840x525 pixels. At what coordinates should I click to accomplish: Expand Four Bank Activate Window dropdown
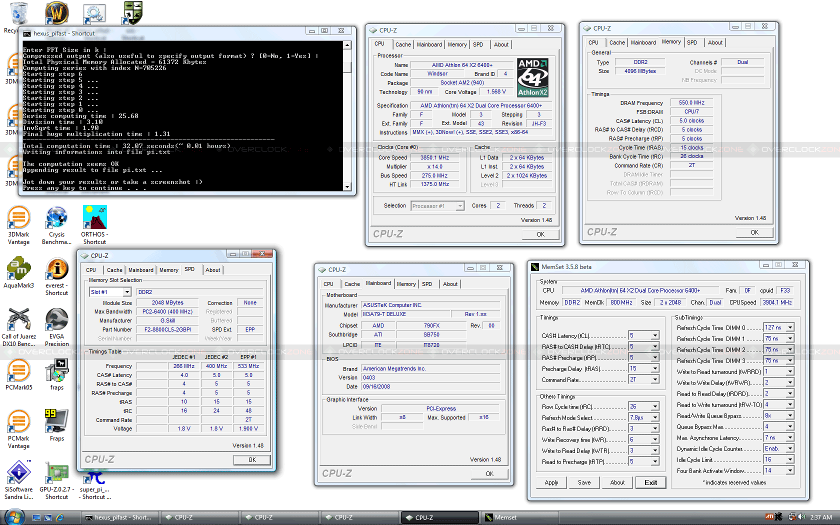coord(790,470)
